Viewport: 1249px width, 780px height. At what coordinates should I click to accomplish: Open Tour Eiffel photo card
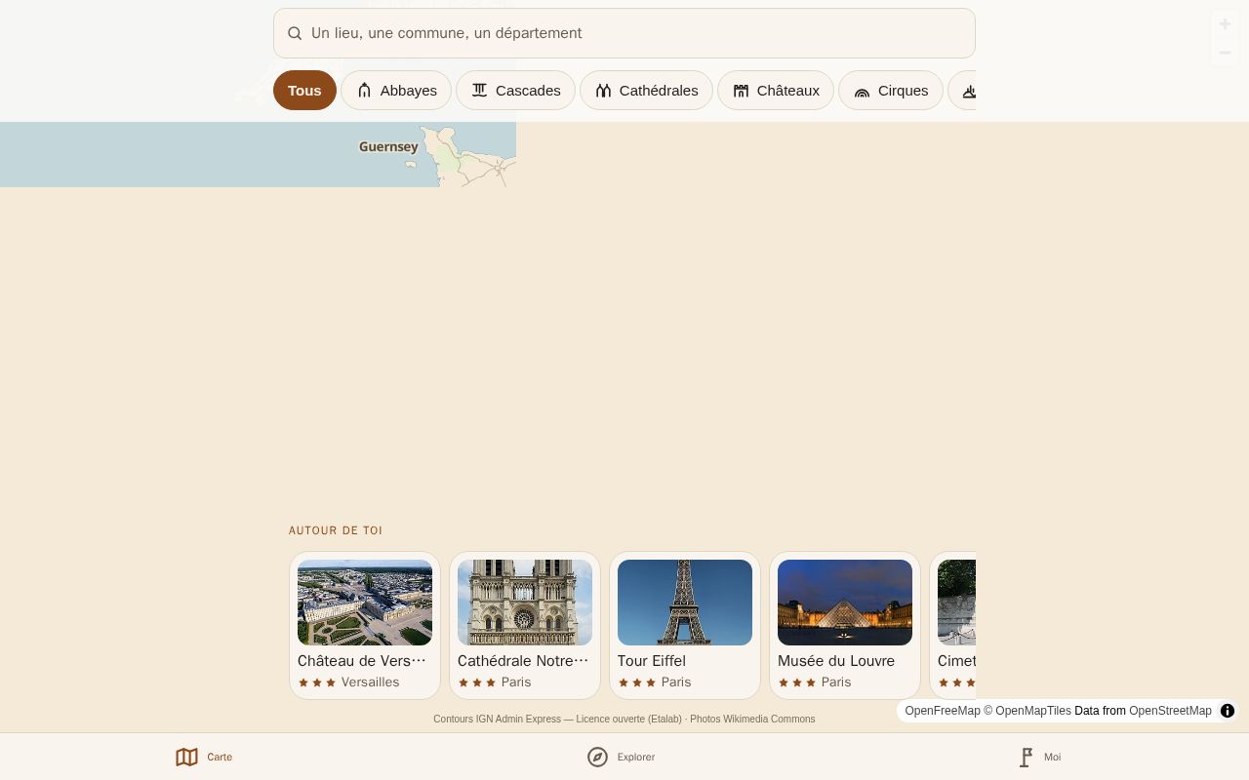685,603
